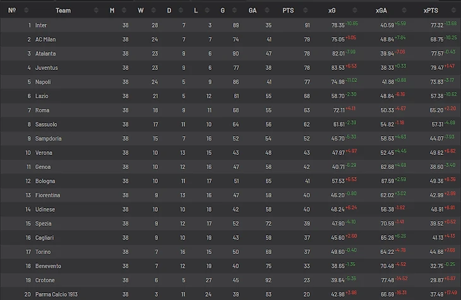Click the sort arrows beside the M column
461x300 pixels.
click(124, 10)
